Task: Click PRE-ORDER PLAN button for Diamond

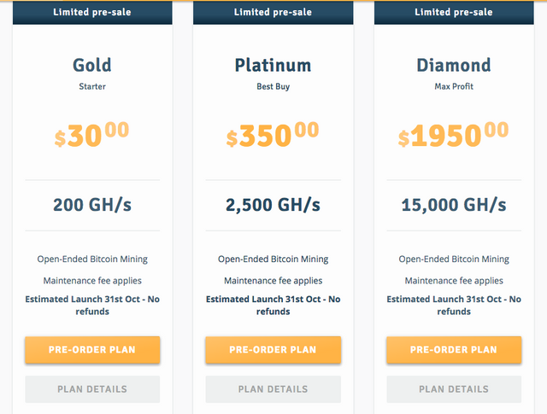Action: point(453,349)
